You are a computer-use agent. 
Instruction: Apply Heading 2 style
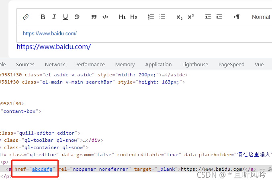(x=133, y=17)
